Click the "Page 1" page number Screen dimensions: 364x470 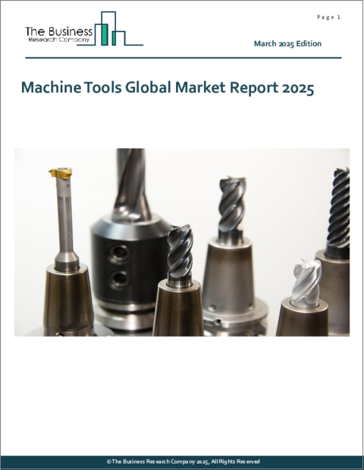(x=328, y=17)
